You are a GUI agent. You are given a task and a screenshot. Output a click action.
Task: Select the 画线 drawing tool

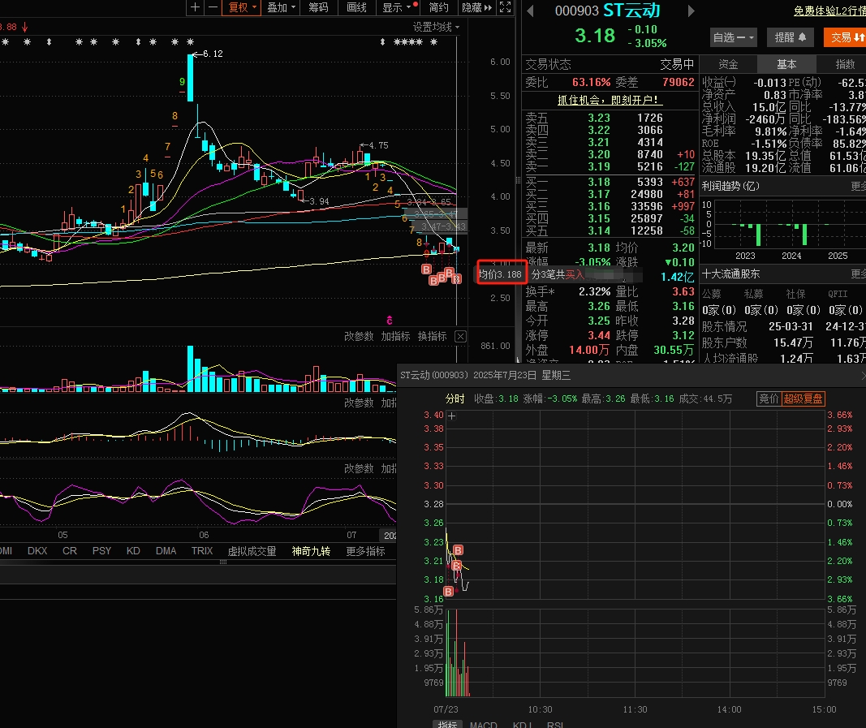(x=357, y=7)
